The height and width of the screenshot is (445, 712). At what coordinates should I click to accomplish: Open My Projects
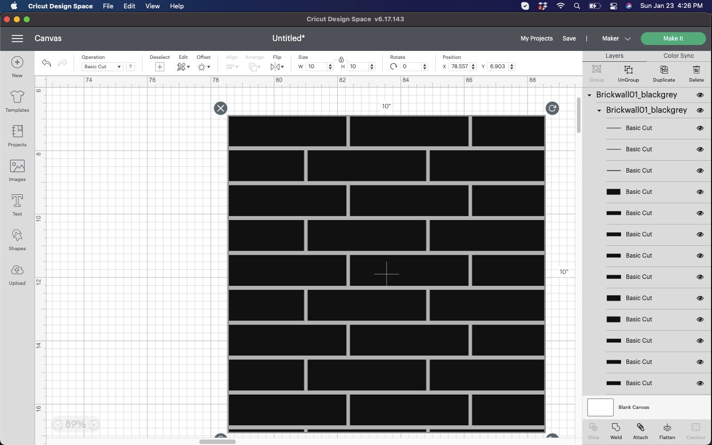click(x=536, y=38)
